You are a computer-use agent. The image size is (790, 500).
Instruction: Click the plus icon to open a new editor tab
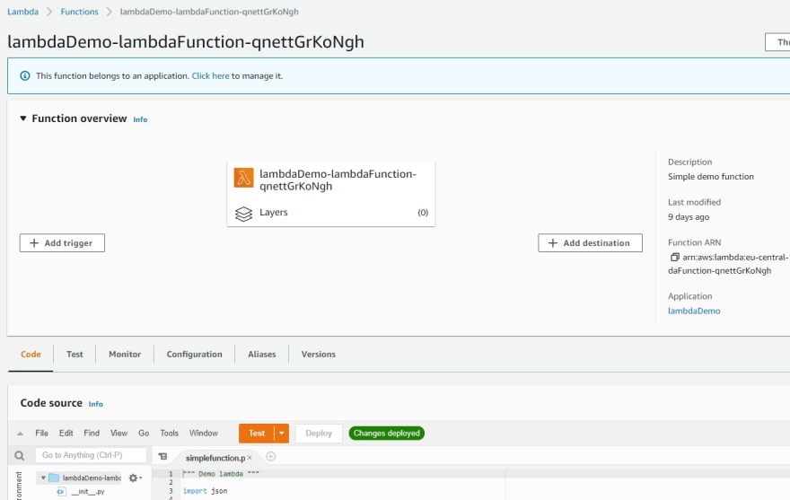coord(270,456)
